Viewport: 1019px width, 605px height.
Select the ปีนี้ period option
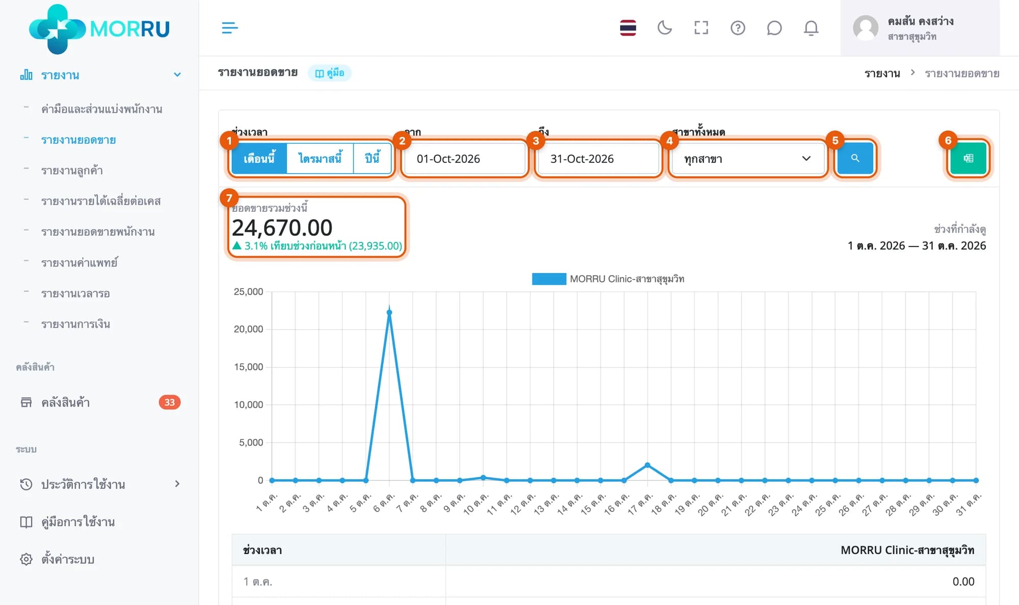[x=372, y=158]
